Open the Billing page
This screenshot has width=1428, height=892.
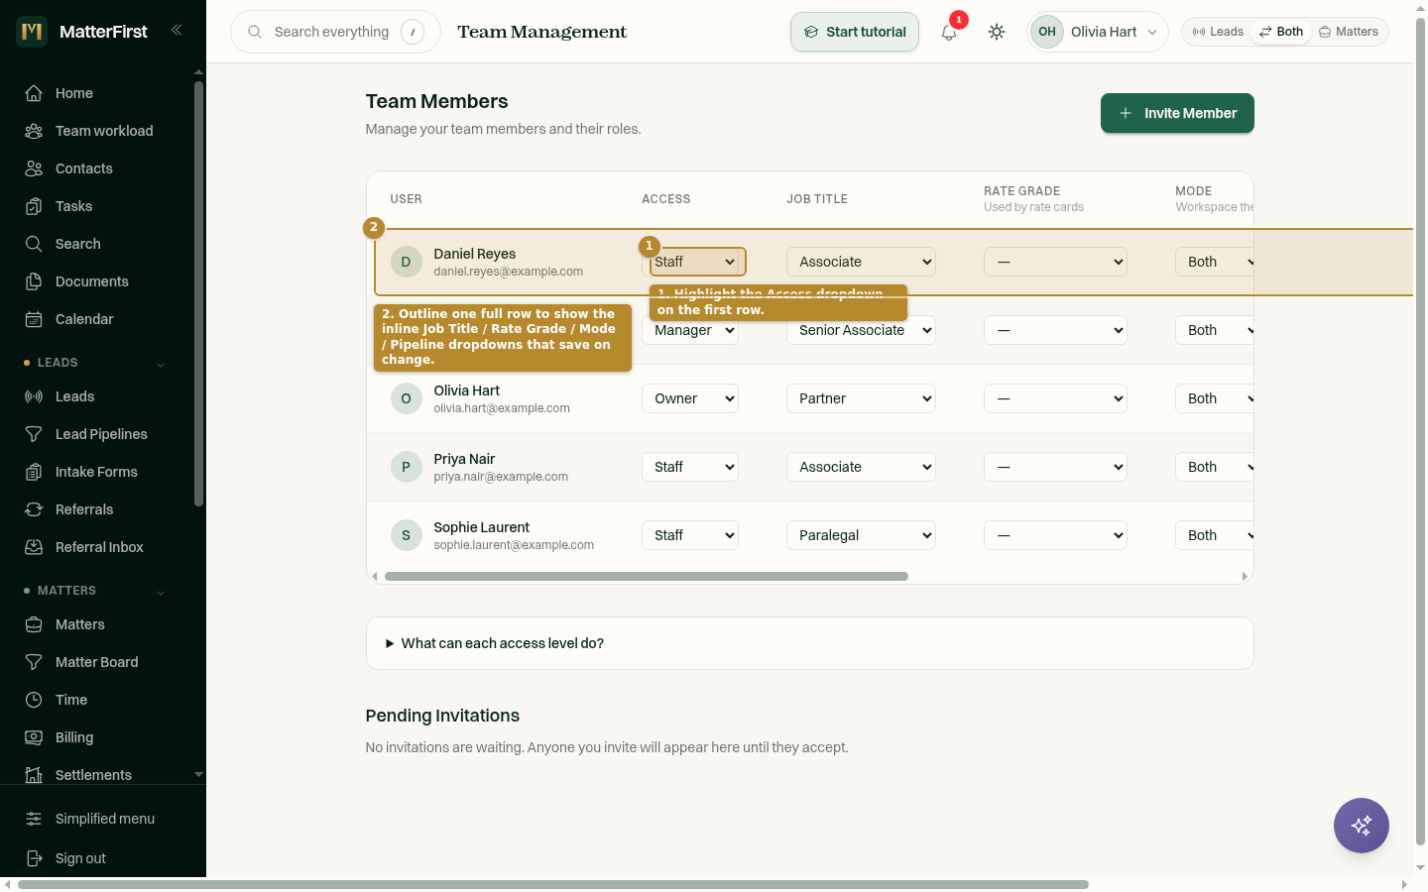tap(74, 737)
